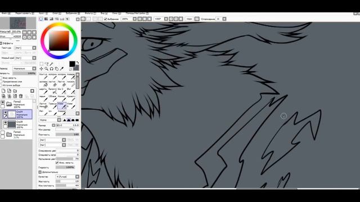Show the scratchpad panel icon
This screenshot has width=360, height=202.
(67, 19)
